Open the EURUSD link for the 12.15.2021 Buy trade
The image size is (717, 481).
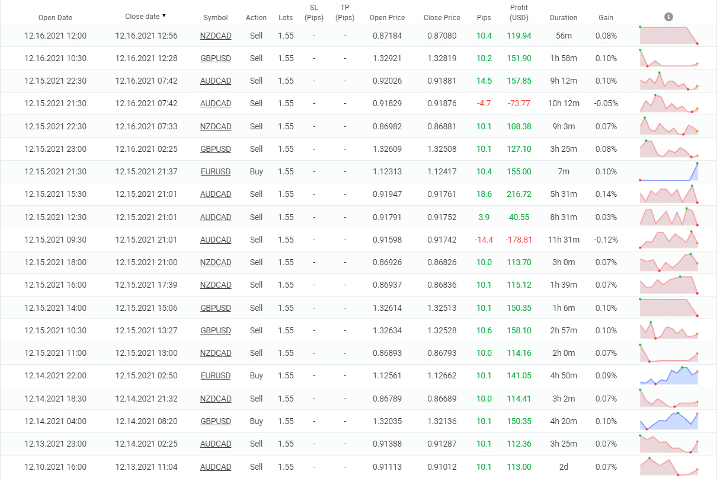pos(216,171)
